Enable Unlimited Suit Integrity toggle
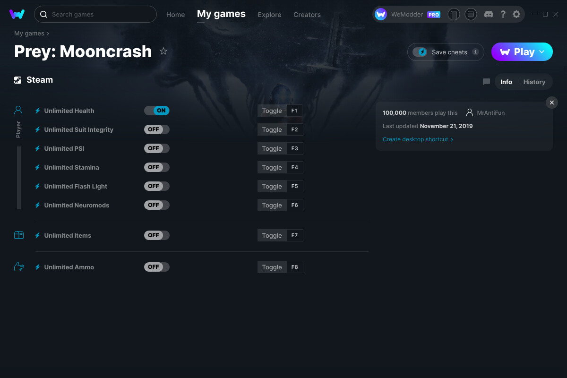Viewport: 567px width, 378px height. [x=157, y=129]
